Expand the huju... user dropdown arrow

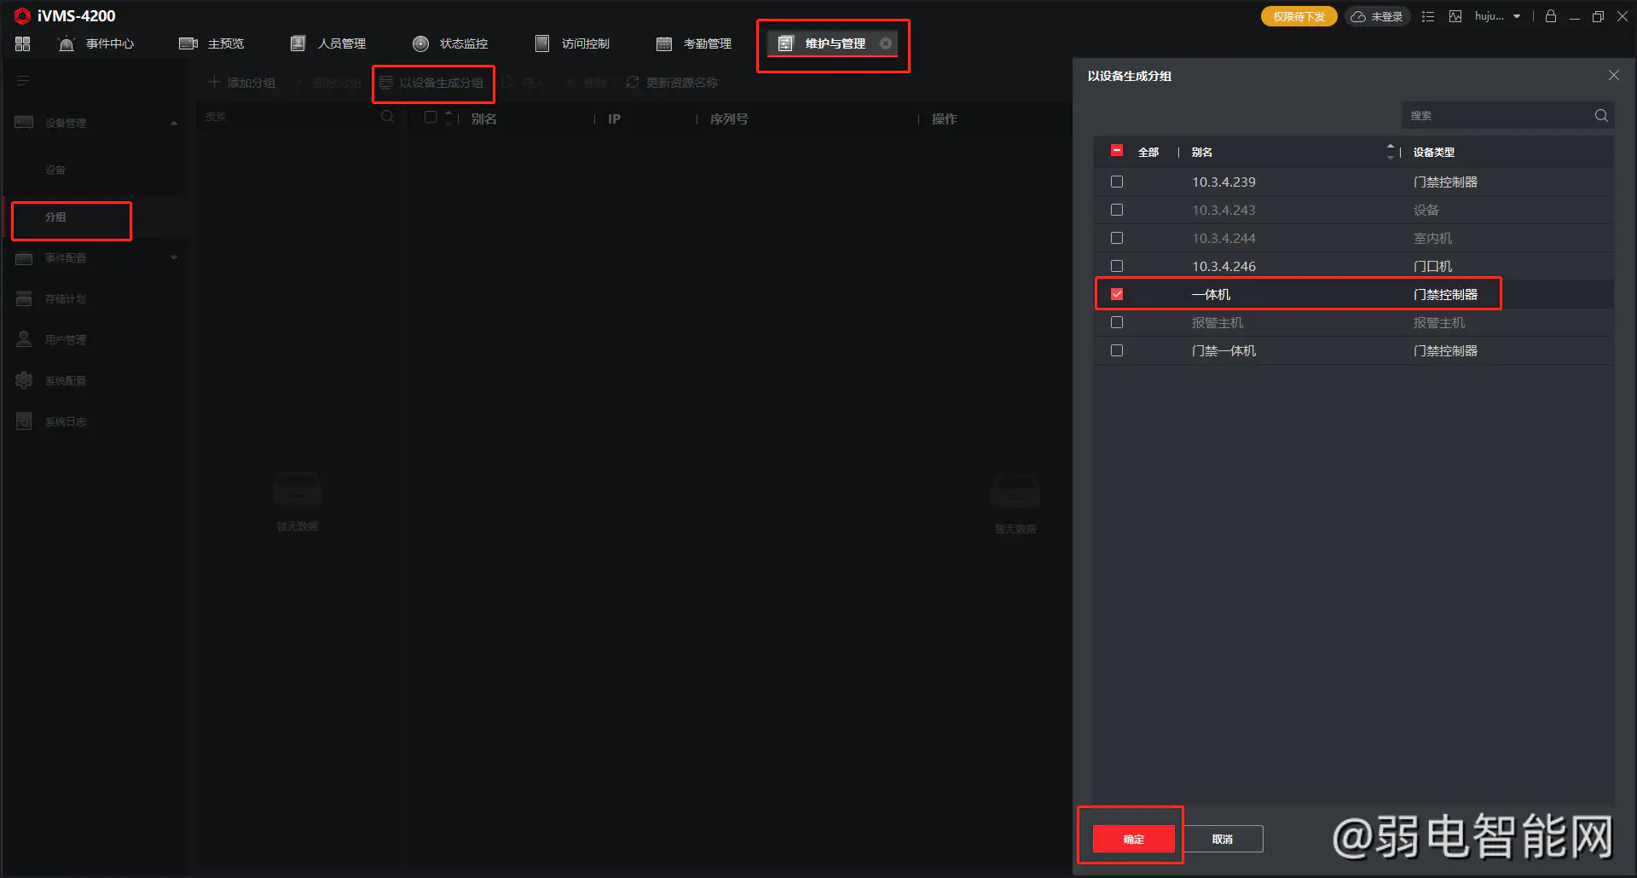coord(1517,16)
